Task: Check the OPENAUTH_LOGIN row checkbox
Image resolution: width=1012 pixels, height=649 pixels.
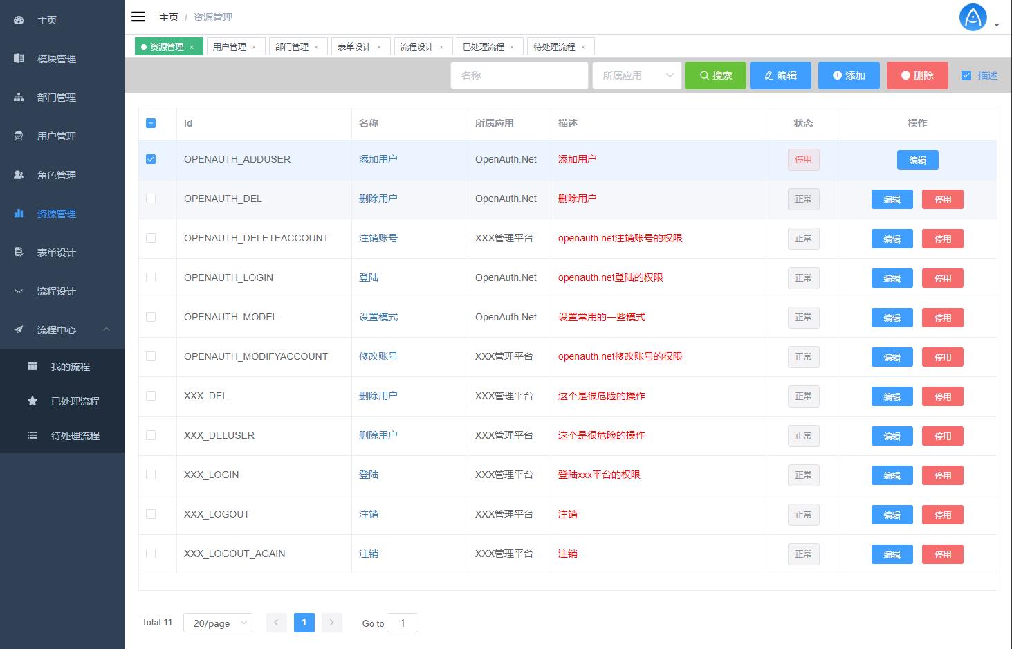Action: (151, 277)
